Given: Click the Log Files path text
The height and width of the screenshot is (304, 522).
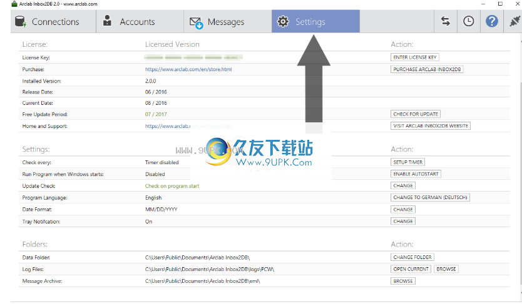Looking at the screenshot, I should click(210, 270).
